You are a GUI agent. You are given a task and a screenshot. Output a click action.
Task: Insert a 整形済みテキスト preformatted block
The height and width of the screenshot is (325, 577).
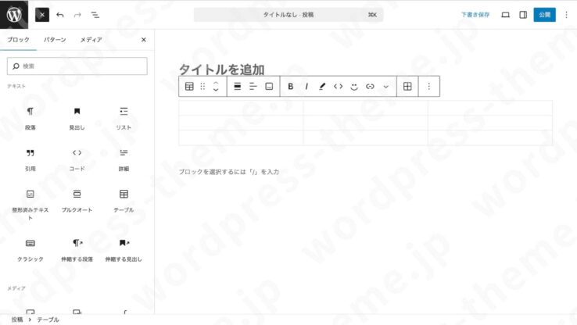pos(30,205)
